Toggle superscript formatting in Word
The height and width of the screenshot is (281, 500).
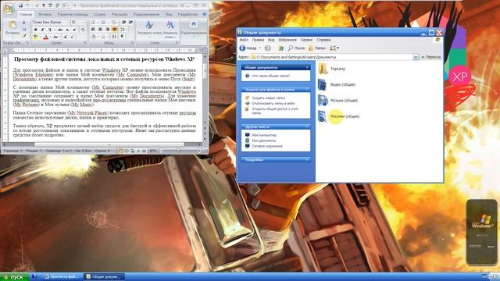(75, 30)
